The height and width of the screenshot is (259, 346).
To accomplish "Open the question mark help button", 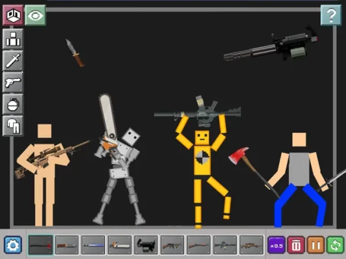I will (x=331, y=15).
